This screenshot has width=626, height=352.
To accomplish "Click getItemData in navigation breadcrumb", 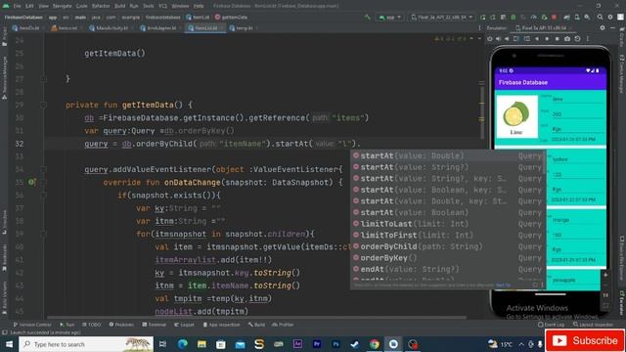I will point(232,18).
